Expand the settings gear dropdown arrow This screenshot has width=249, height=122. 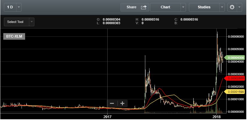[x=239, y=7]
